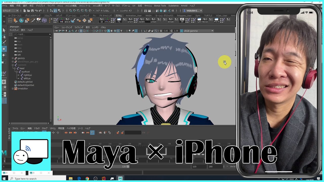The image size is (324, 182).
Task: Open Edge browser from the taskbar
Action: tap(79, 178)
